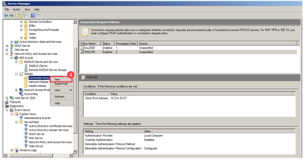This screenshot has width=306, height=162.
Task: Collapse the Event Viewer node
Action: tap(7, 110)
